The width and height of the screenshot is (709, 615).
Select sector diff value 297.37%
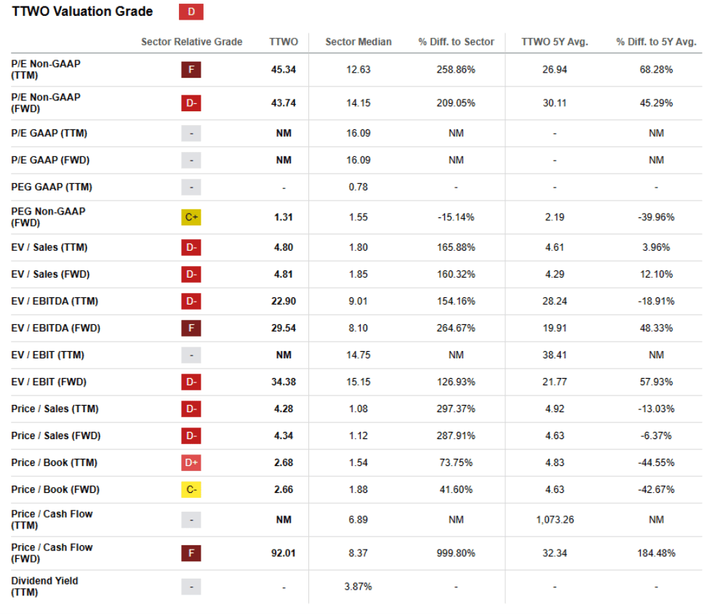tap(456, 409)
